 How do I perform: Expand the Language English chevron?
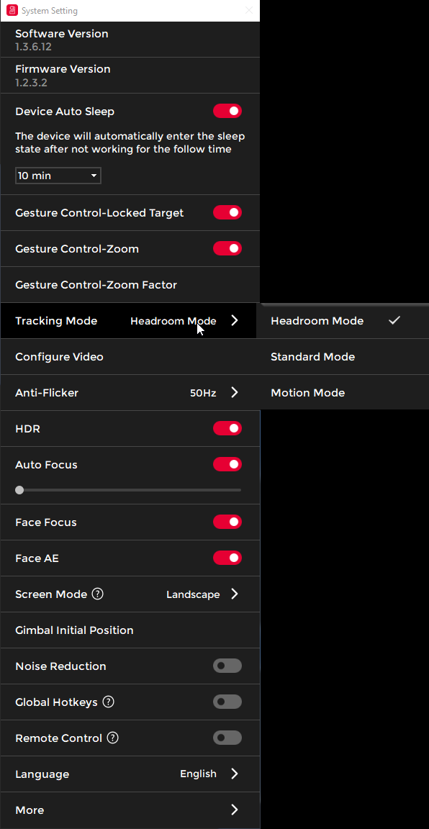(x=235, y=774)
